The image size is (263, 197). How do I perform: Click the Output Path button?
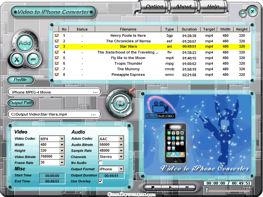pos(21,103)
